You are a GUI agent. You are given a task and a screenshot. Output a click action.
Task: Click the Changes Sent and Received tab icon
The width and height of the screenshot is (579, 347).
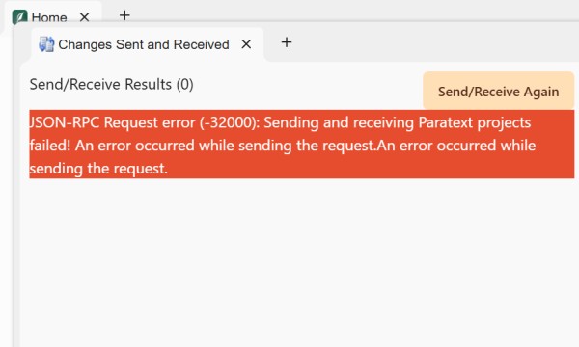(46, 44)
